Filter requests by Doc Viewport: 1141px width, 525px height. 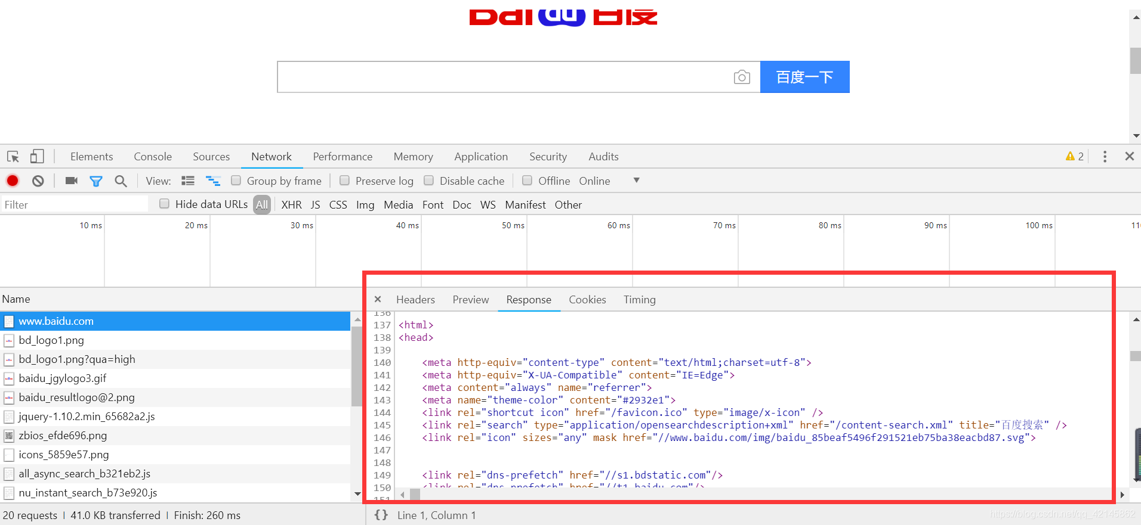(462, 204)
